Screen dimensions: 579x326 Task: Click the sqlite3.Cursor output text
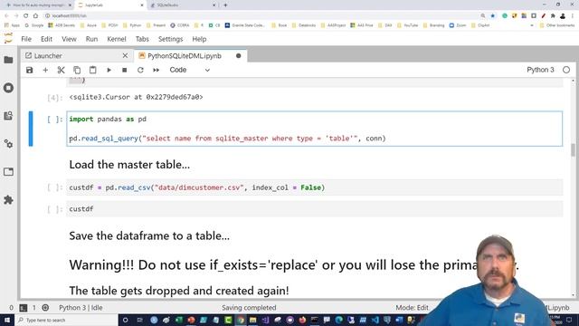pos(136,97)
